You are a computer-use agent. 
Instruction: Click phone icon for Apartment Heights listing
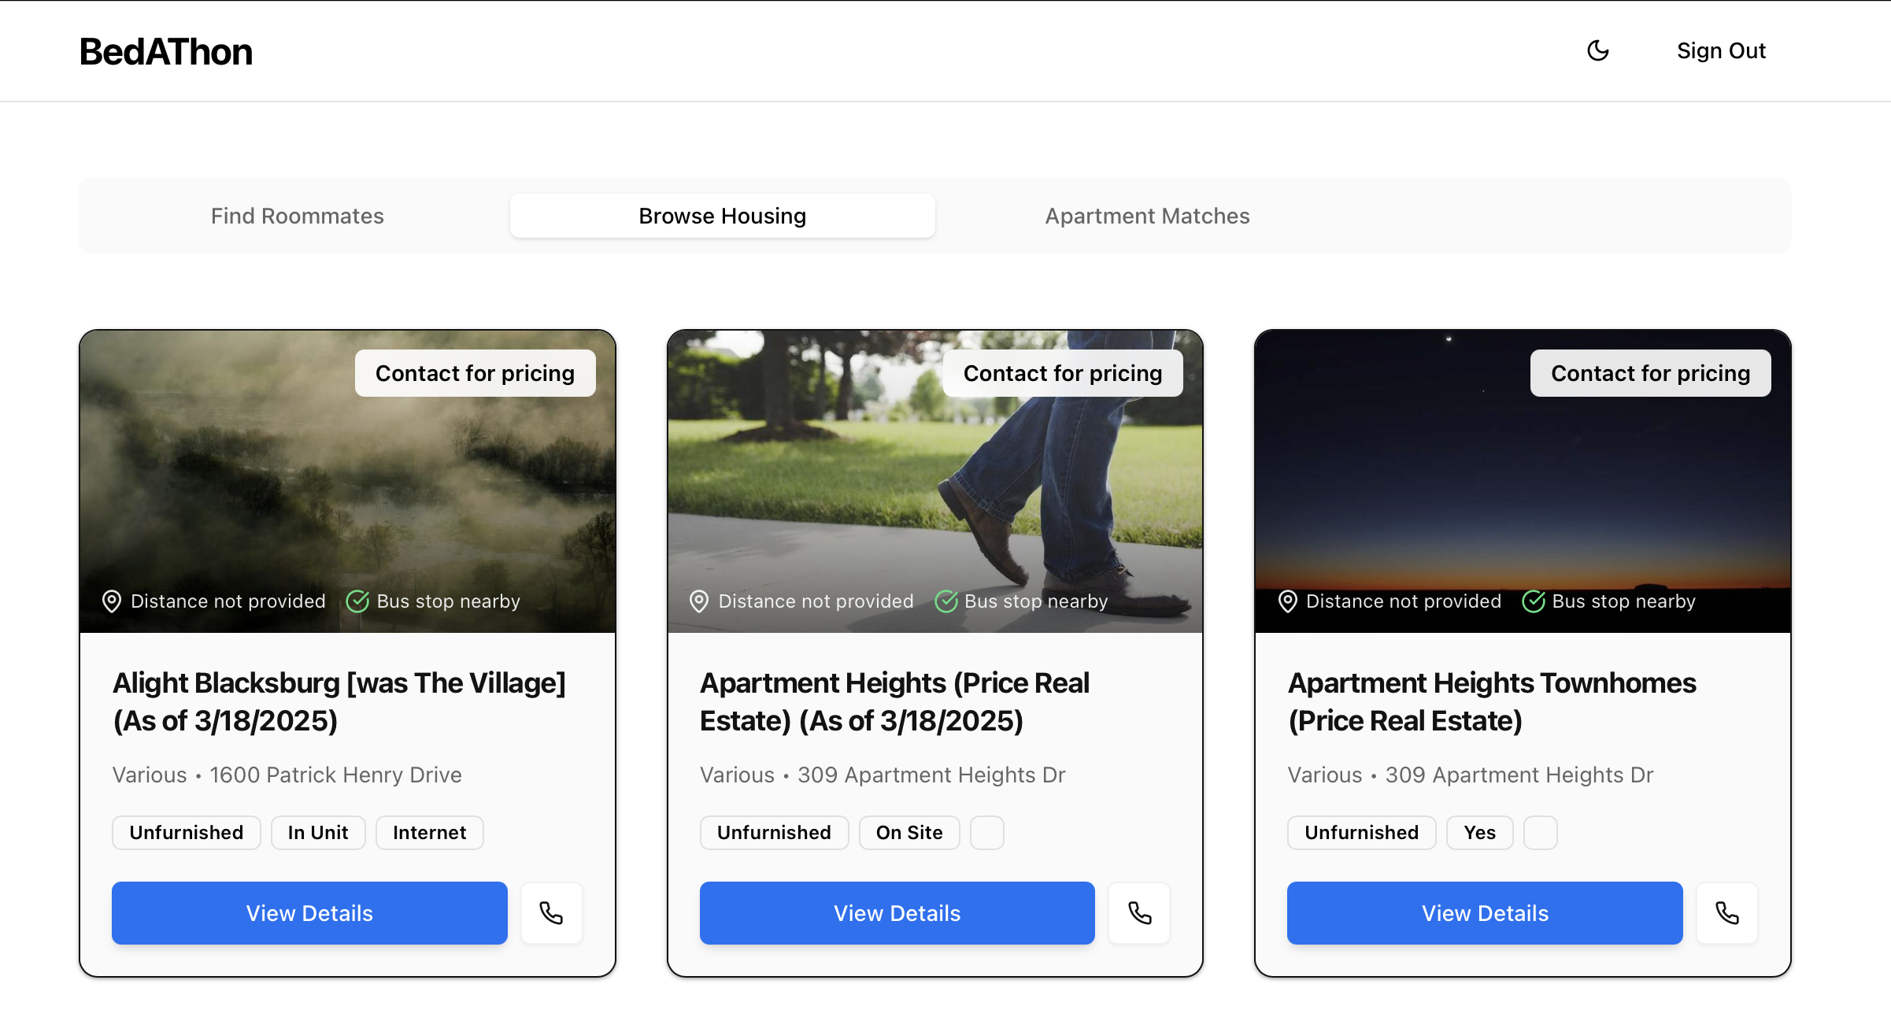tap(1139, 913)
